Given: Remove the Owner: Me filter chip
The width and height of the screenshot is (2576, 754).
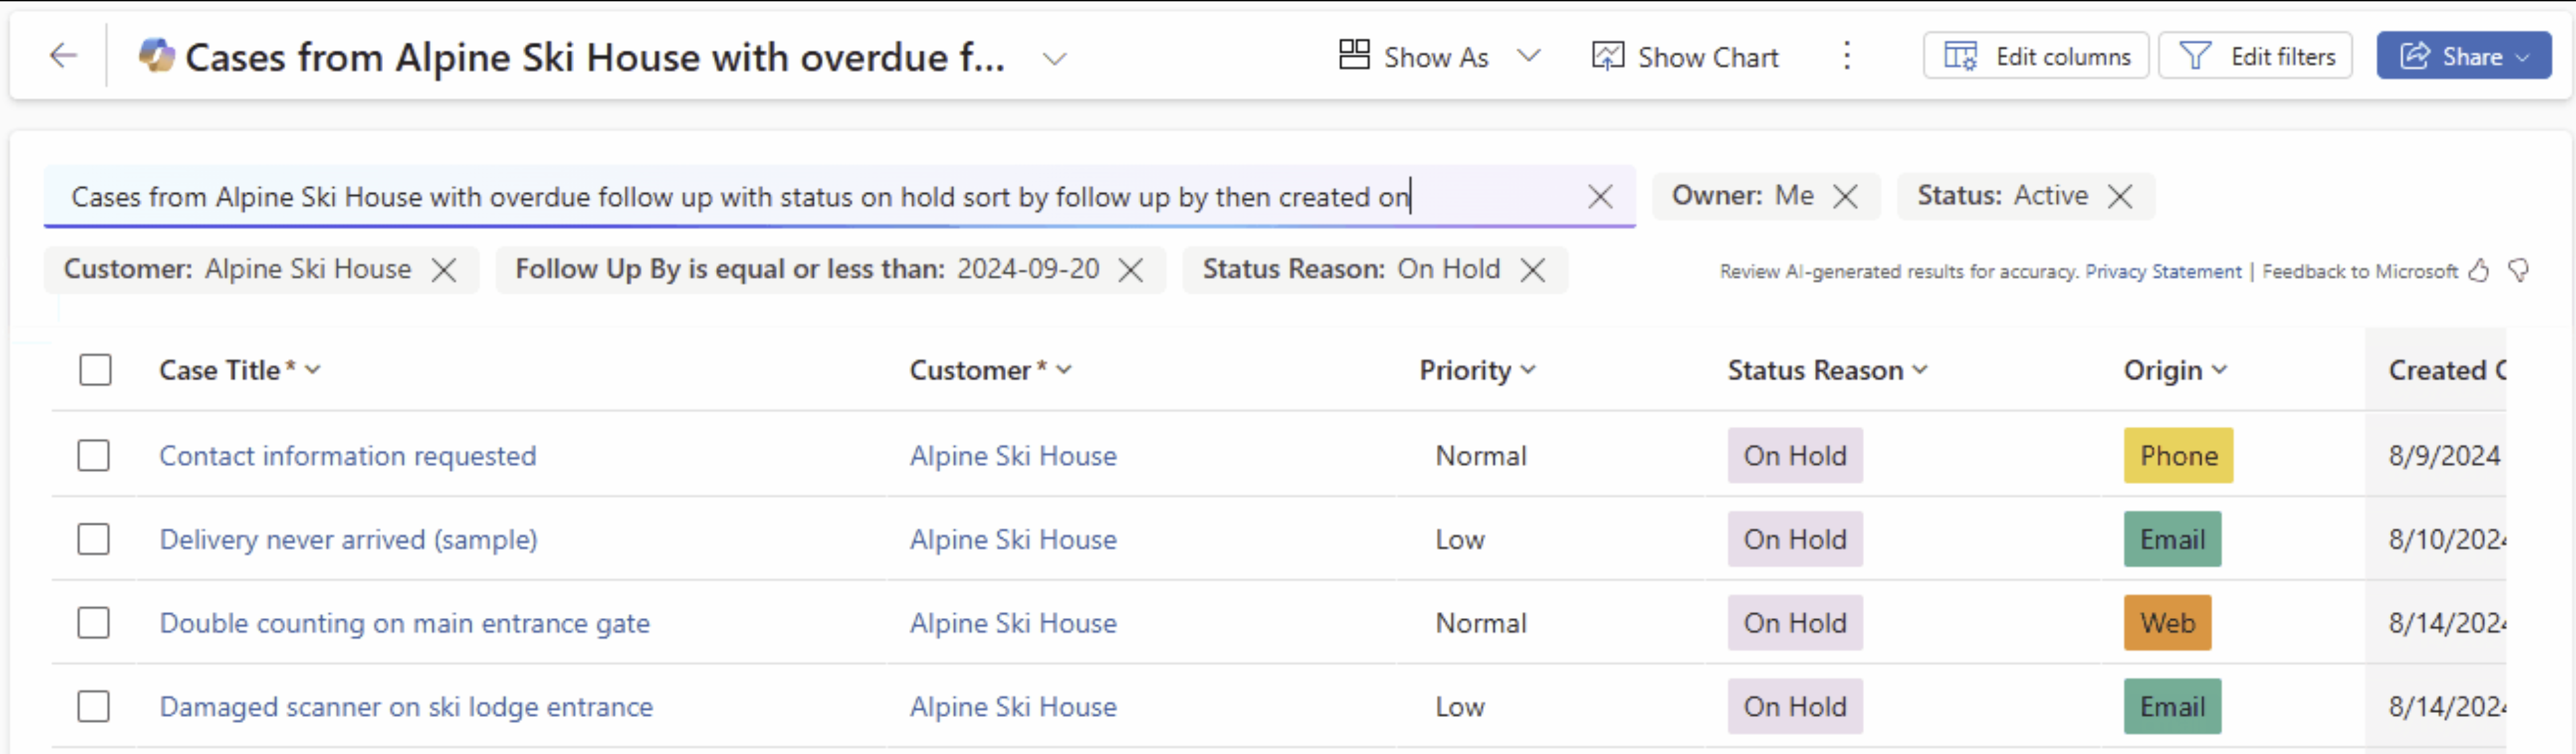Looking at the screenshot, I should (1845, 196).
